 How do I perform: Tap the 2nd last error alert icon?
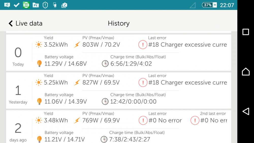(x=195, y=120)
